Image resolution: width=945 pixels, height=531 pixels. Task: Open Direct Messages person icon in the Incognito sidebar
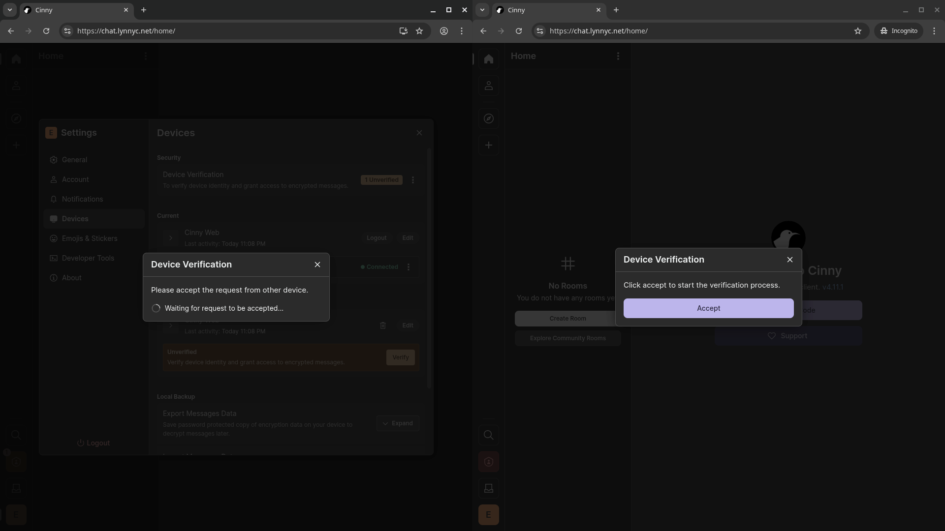pos(489,86)
